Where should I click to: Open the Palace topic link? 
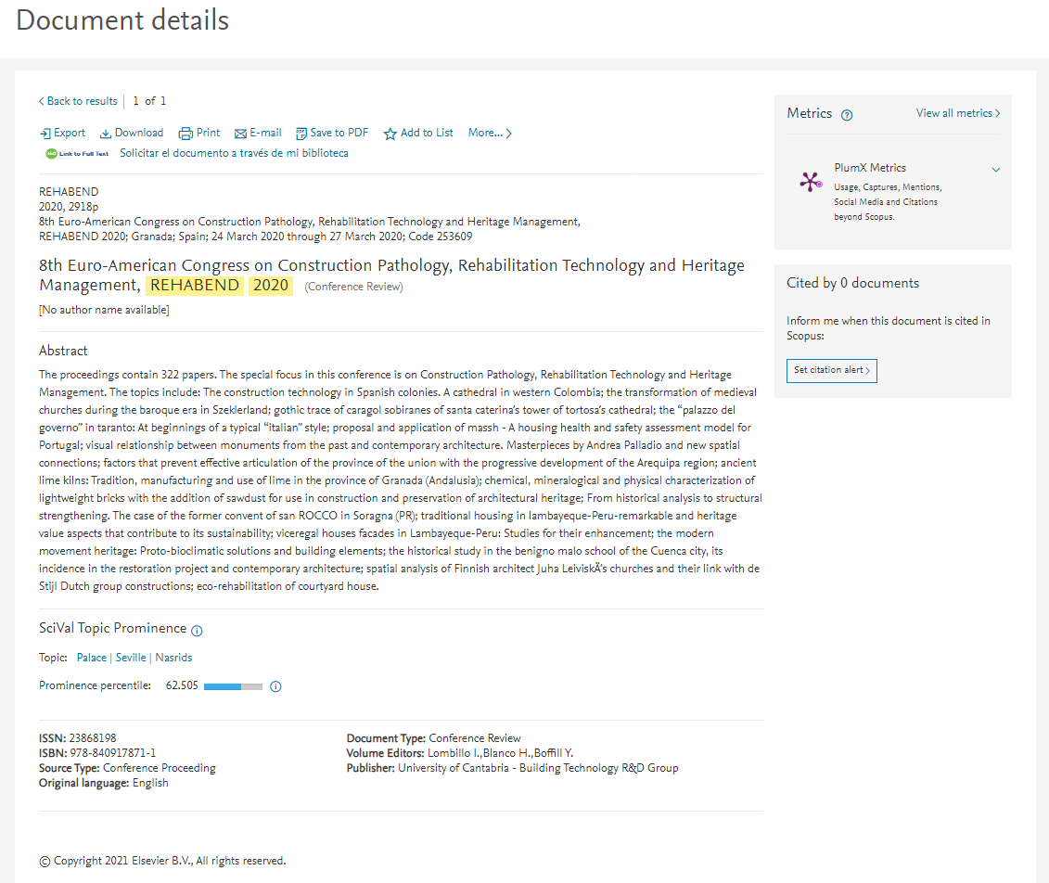tap(92, 658)
